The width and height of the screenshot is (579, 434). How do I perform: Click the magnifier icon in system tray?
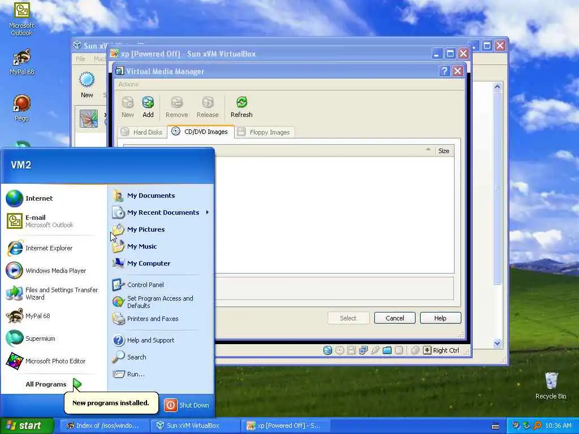tap(537, 426)
